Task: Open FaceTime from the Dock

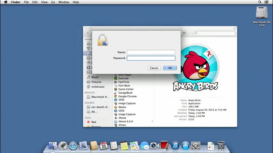Action: pyautogui.click(x=155, y=146)
